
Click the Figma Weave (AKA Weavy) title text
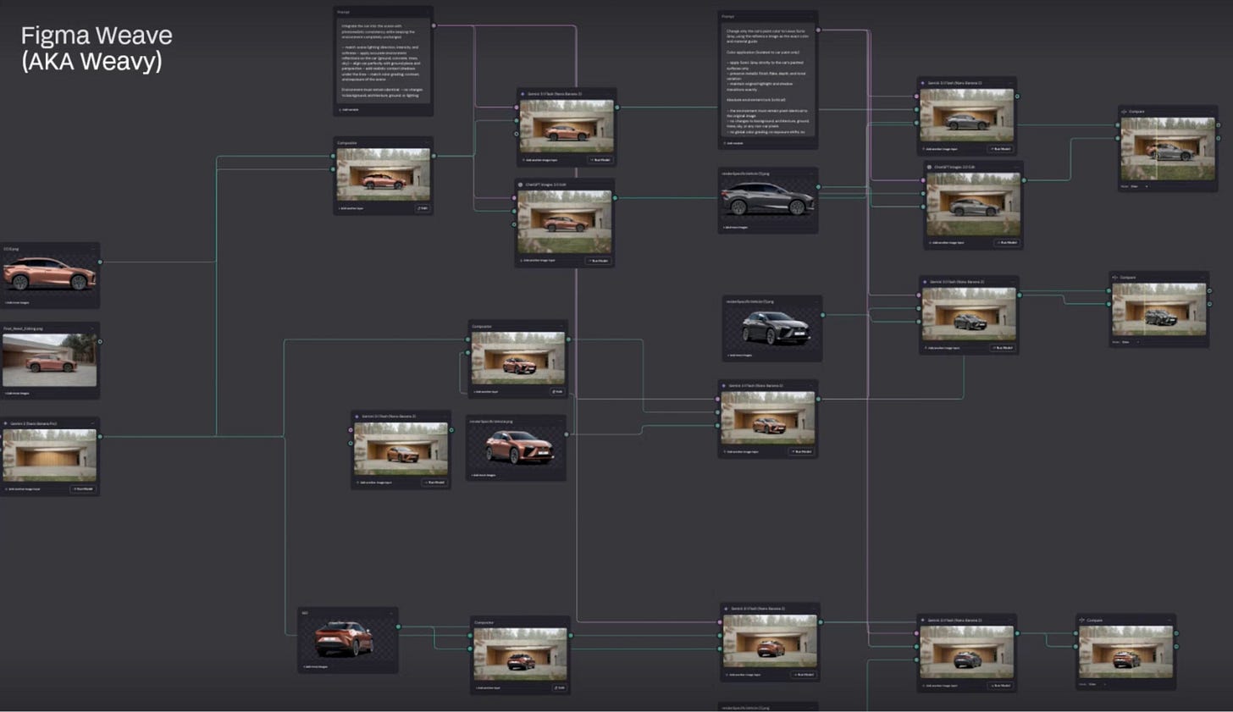pyautogui.click(x=97, y=48)
